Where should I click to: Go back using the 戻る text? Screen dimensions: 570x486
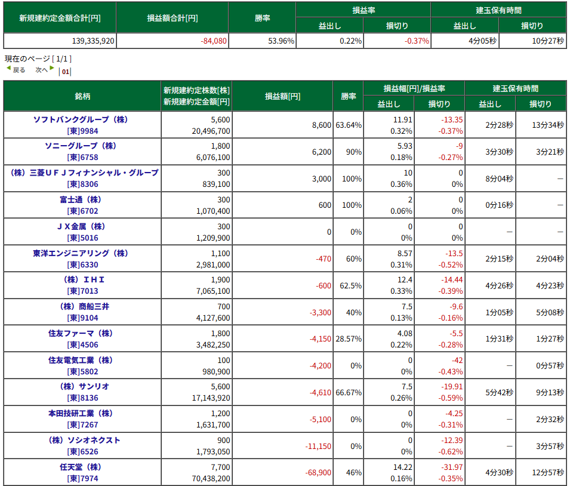click(x=19, y=70)
